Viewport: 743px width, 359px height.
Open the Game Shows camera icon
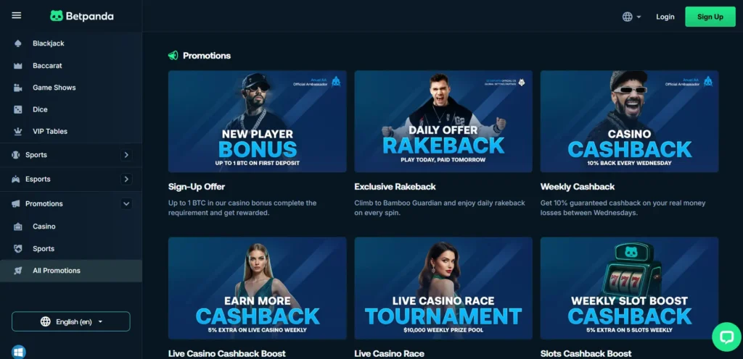click(18, 88)
